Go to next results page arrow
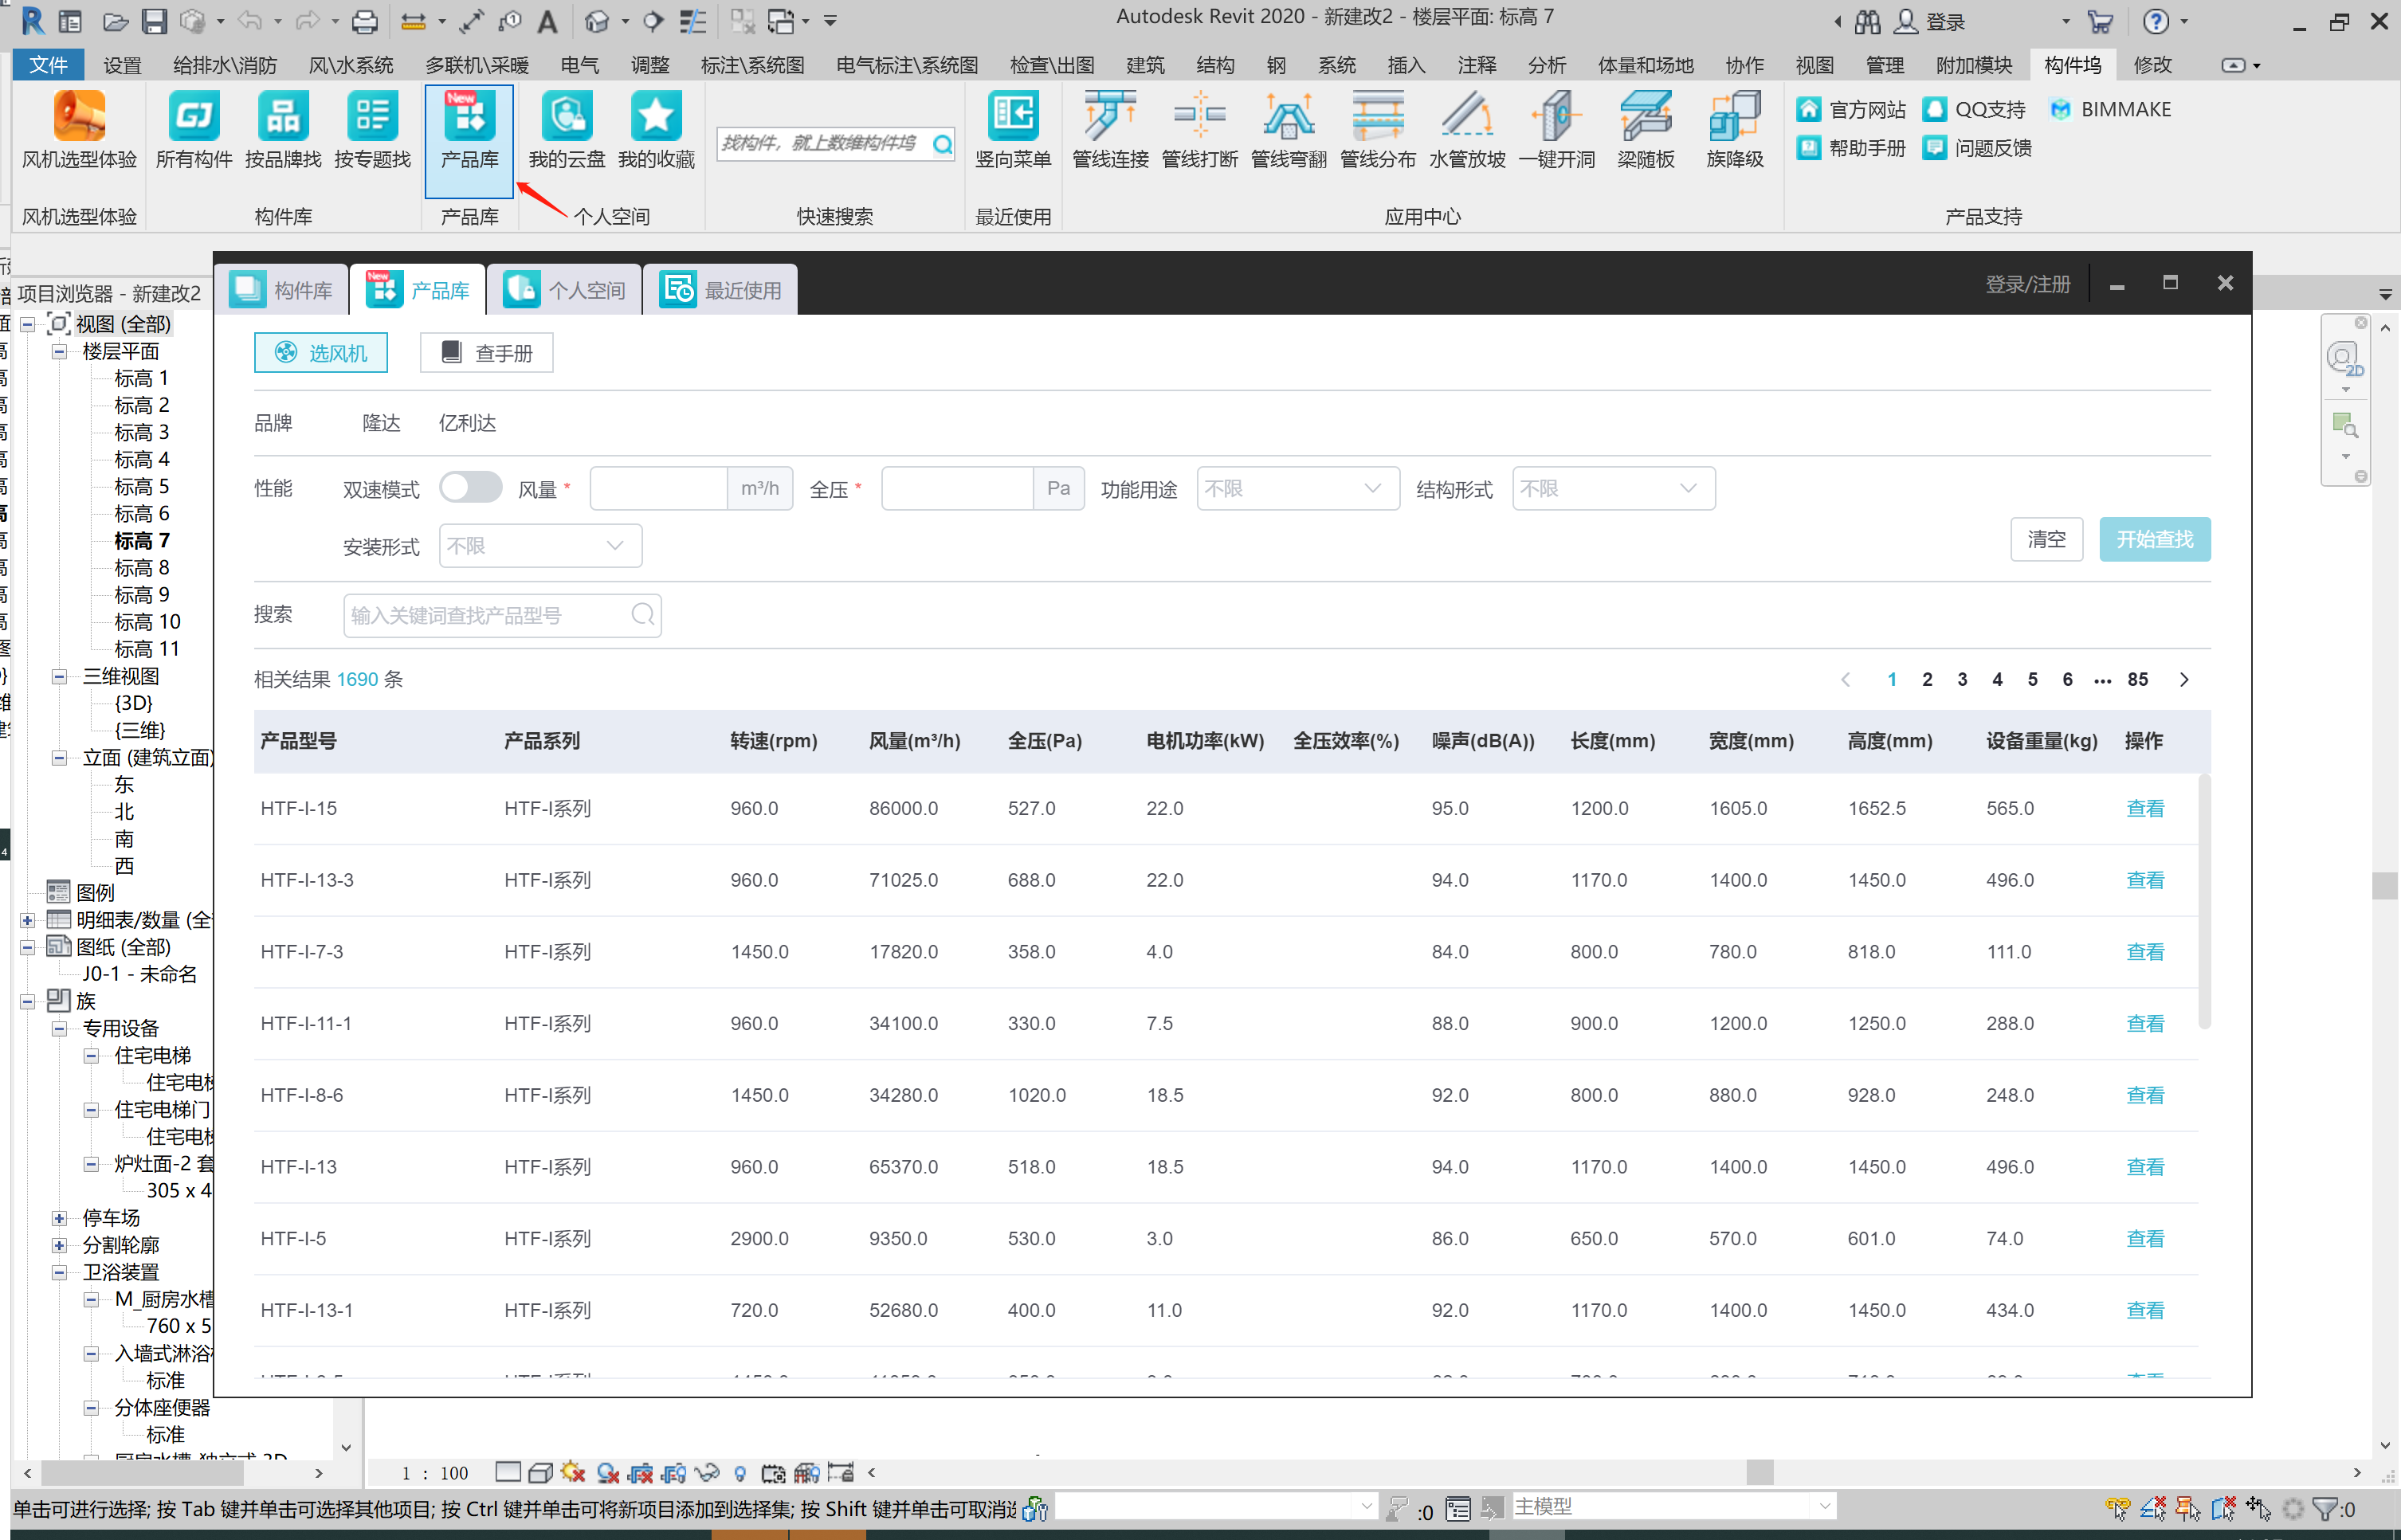 (2183, 679)
